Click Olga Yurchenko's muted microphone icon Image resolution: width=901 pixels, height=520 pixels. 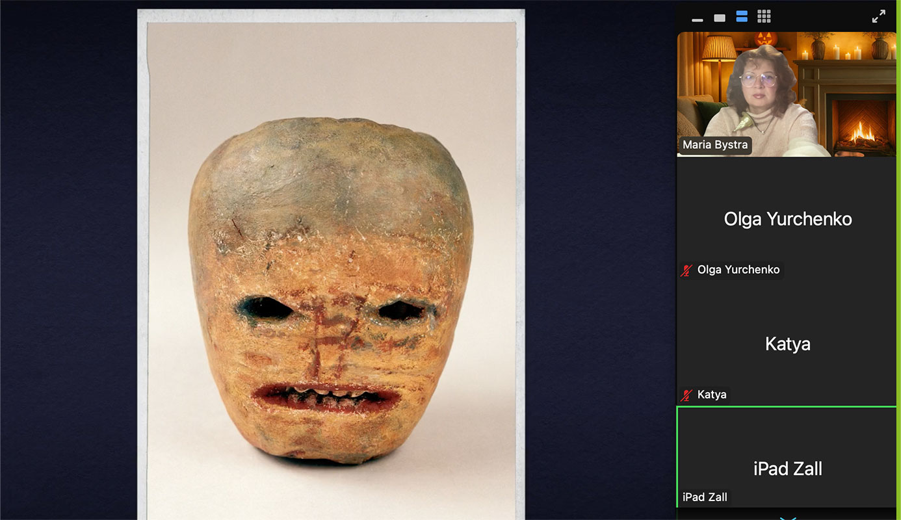686,270
